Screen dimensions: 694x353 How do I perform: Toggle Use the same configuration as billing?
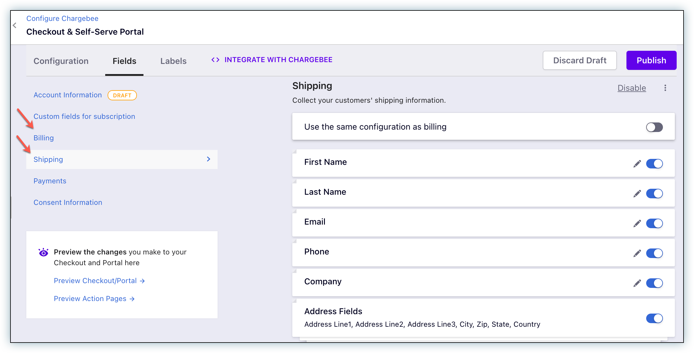pyautogui.click(x=654, y=127)
